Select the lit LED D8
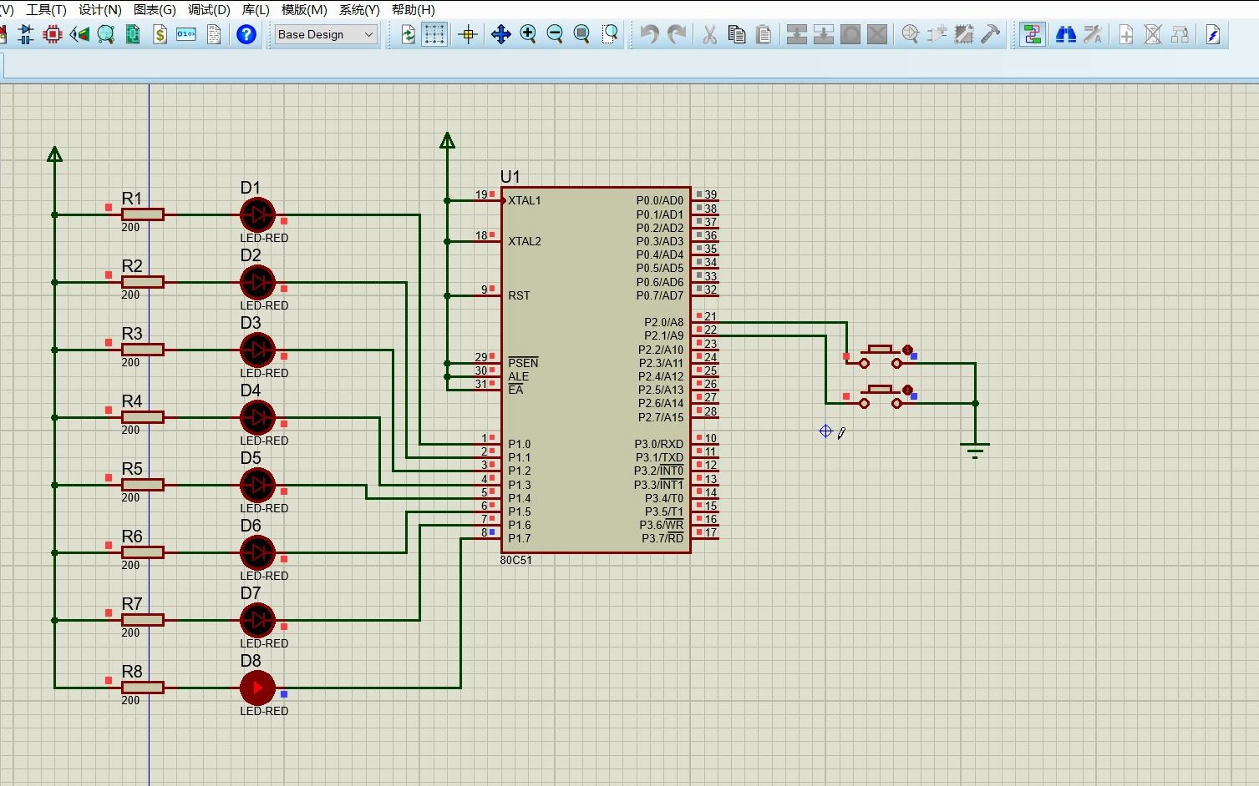 pos(257,688)
